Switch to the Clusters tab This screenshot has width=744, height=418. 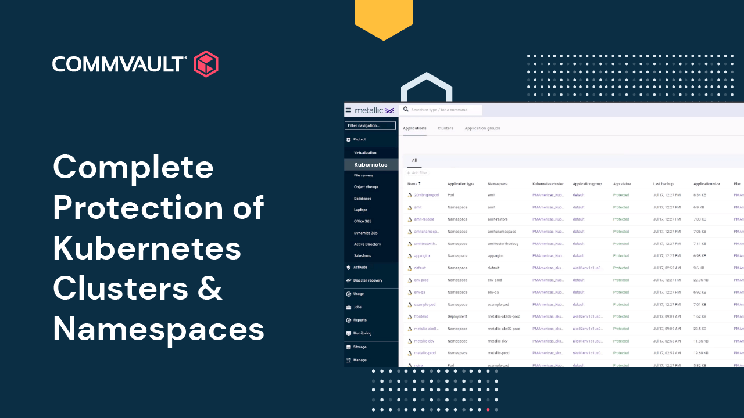(445, 128)
